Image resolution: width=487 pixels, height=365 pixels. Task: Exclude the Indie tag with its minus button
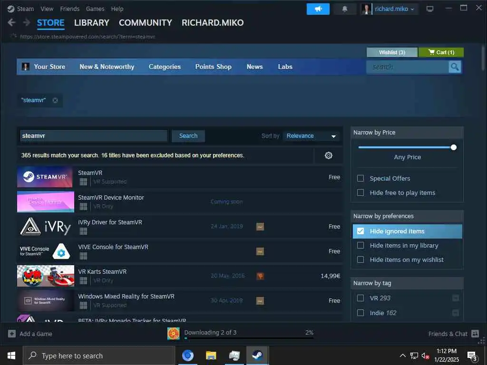point(455,313)
